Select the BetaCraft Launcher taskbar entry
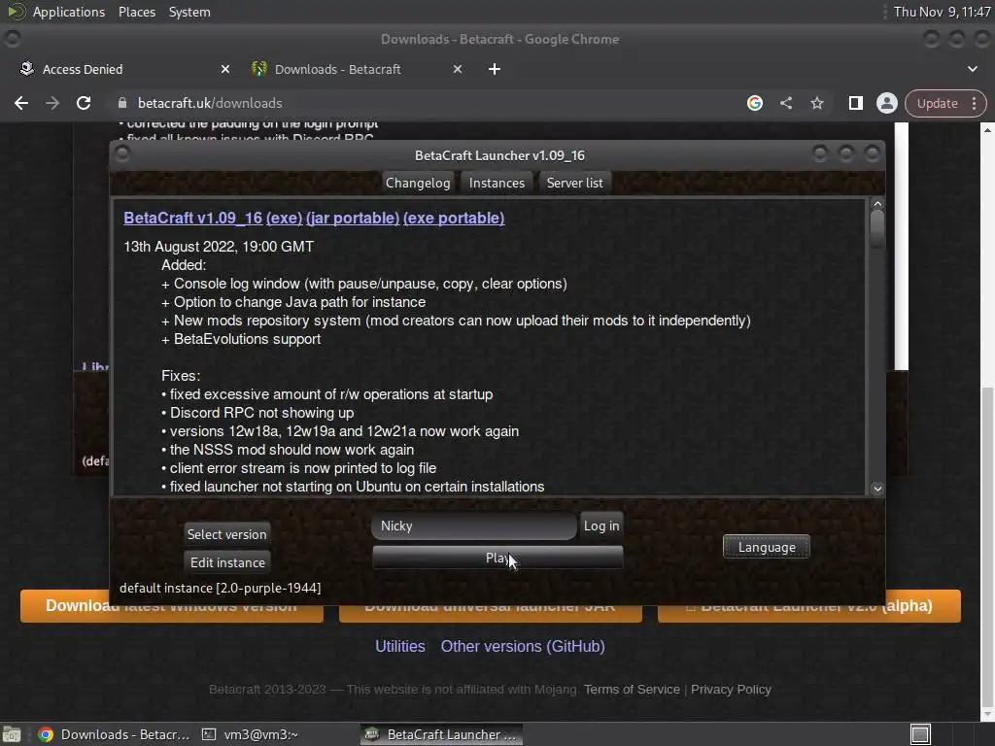Screen dimensions: 995x746 pos(442,734)
